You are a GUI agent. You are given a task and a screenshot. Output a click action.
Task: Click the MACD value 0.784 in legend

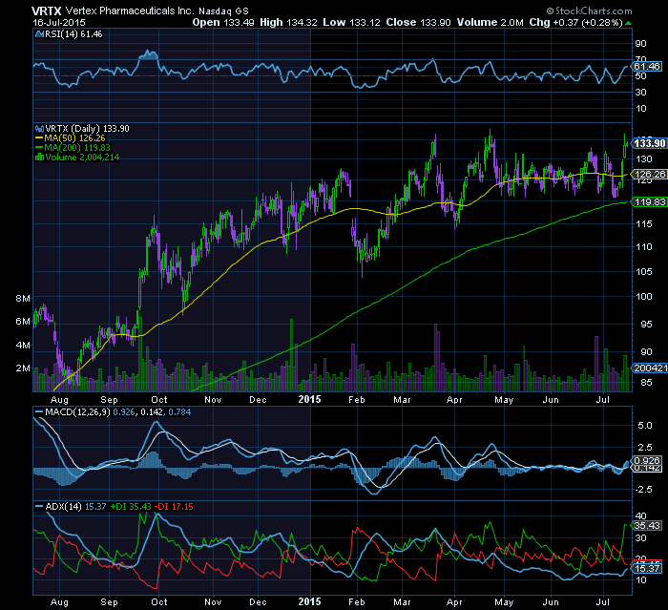[x=179, y=412]
